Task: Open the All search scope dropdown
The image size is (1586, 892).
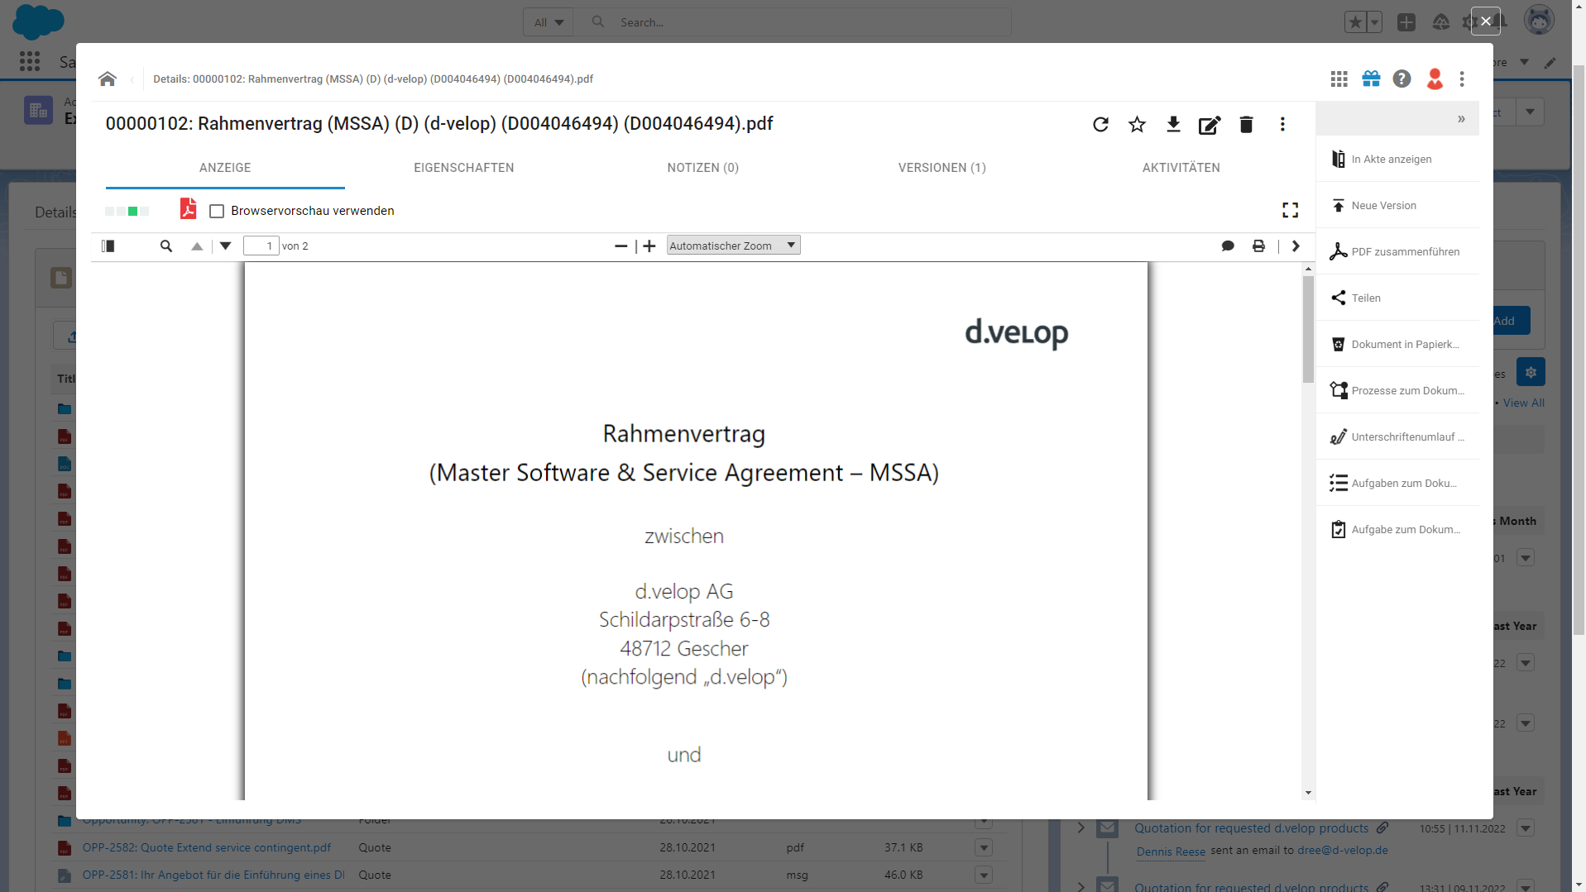Action: (x=548, y=22)
